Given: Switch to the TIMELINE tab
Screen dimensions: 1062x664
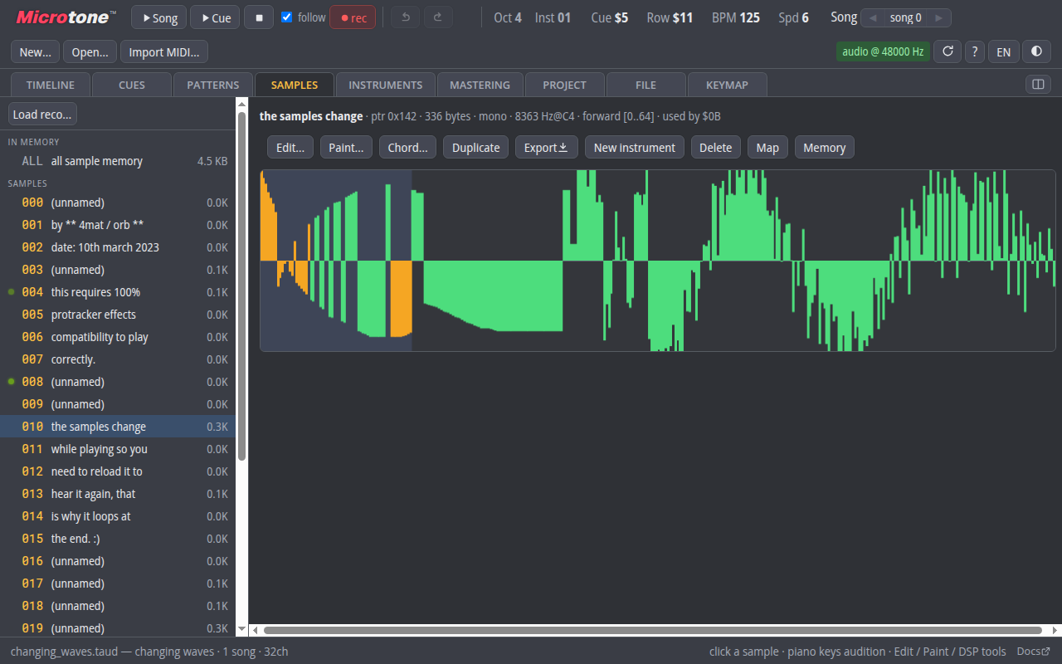Looking at the screenshot, I should pos(51,85).
